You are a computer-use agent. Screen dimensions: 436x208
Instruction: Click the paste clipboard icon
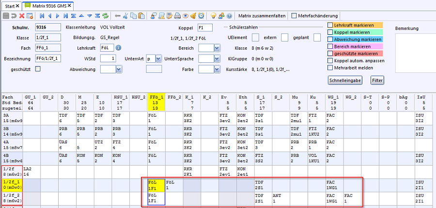[x=141, y=16]
